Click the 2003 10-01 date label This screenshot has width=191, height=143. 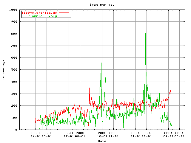[102, 135]
